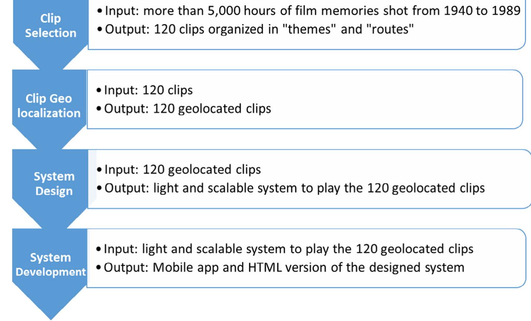Viewport: 531px width, 321px height.
Task: Click the word 'Development' in the fourth block
Action: [51, 272]
